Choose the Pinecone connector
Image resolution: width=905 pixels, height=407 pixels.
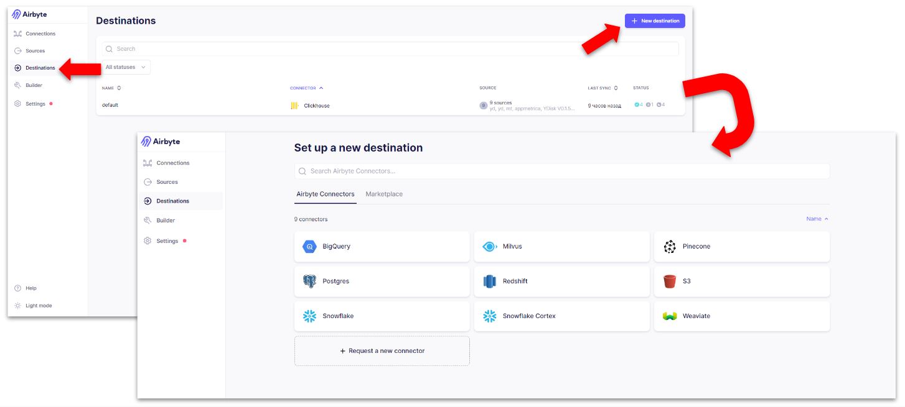click(742, 247)
